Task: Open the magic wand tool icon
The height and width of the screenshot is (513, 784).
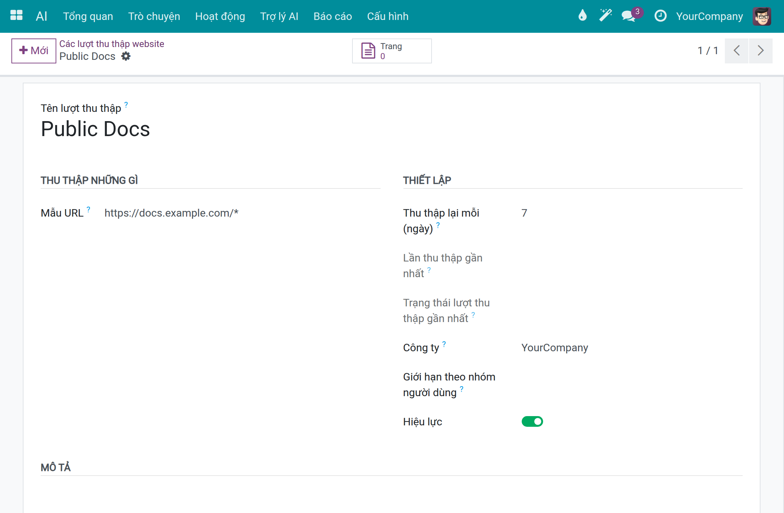Action: click(605, 16)
